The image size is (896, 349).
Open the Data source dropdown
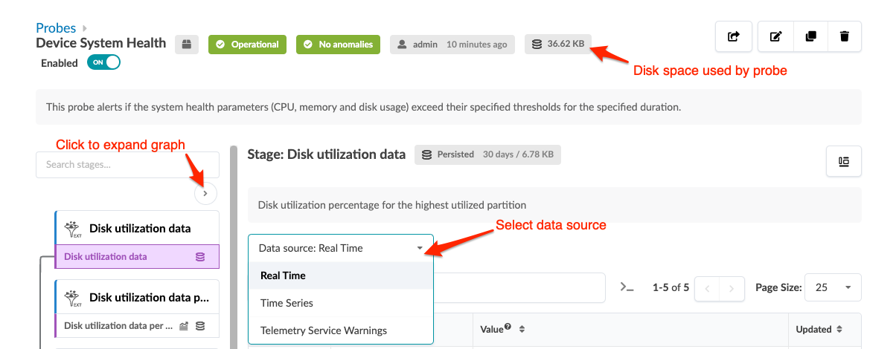pyautogui.click(x=341, y=248)
